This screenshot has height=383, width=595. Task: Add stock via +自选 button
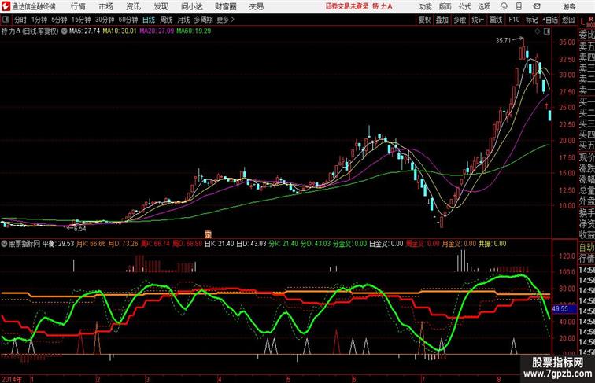[x=550, y=20]
